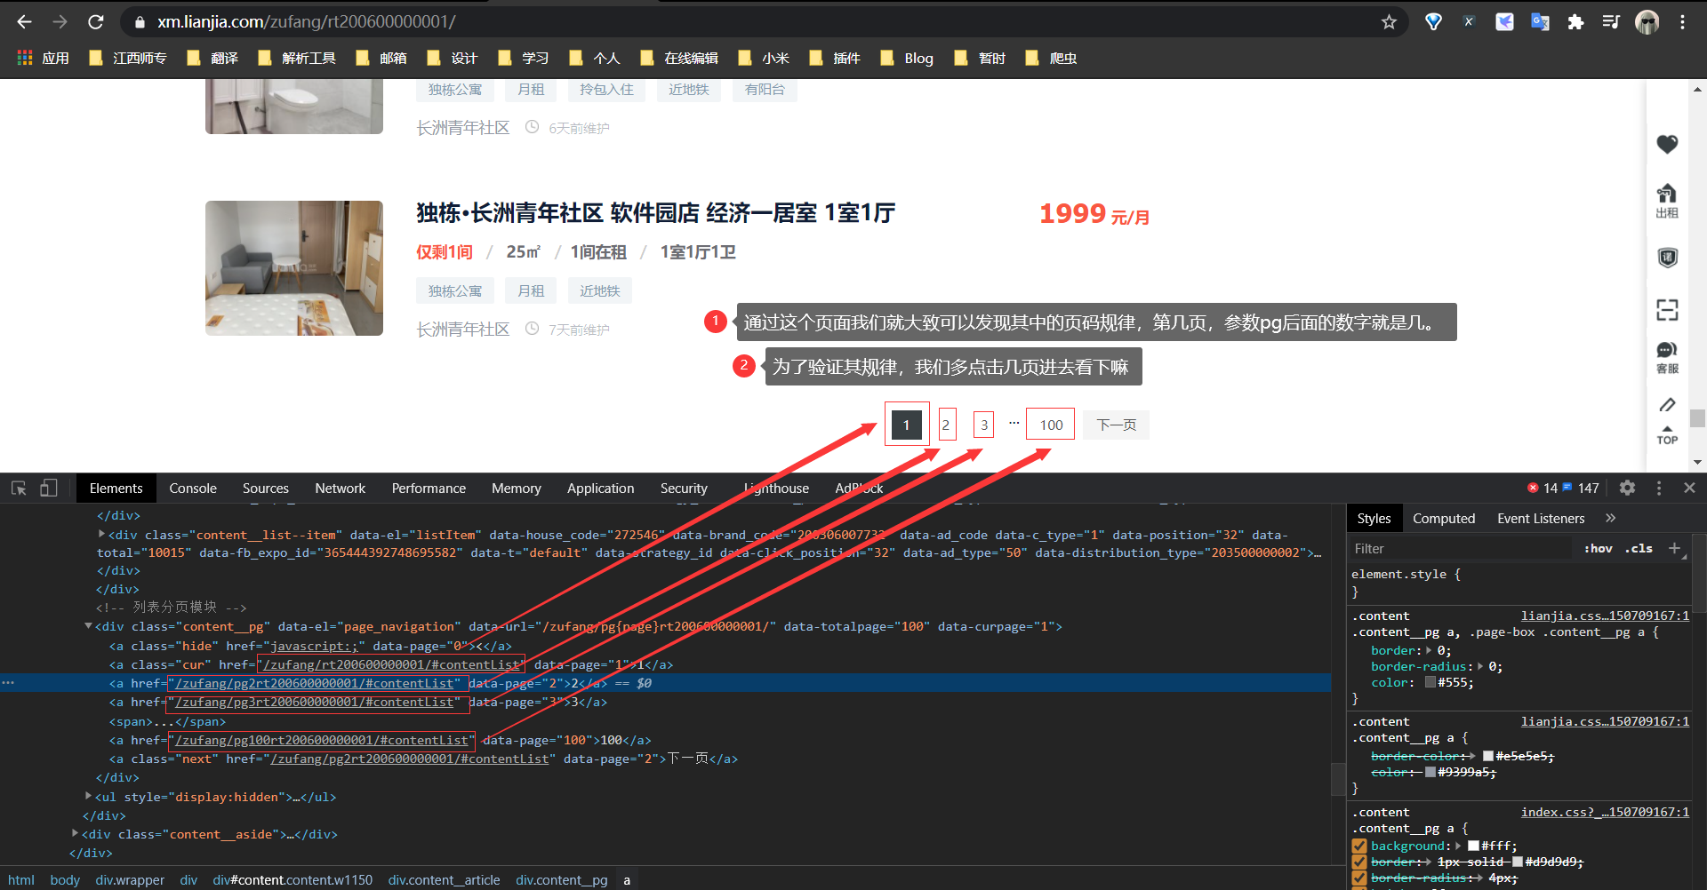This screenshot has height=890, width=1707.
Task: Bookmark this page with the star icon
Action: tap(1389, 22)
